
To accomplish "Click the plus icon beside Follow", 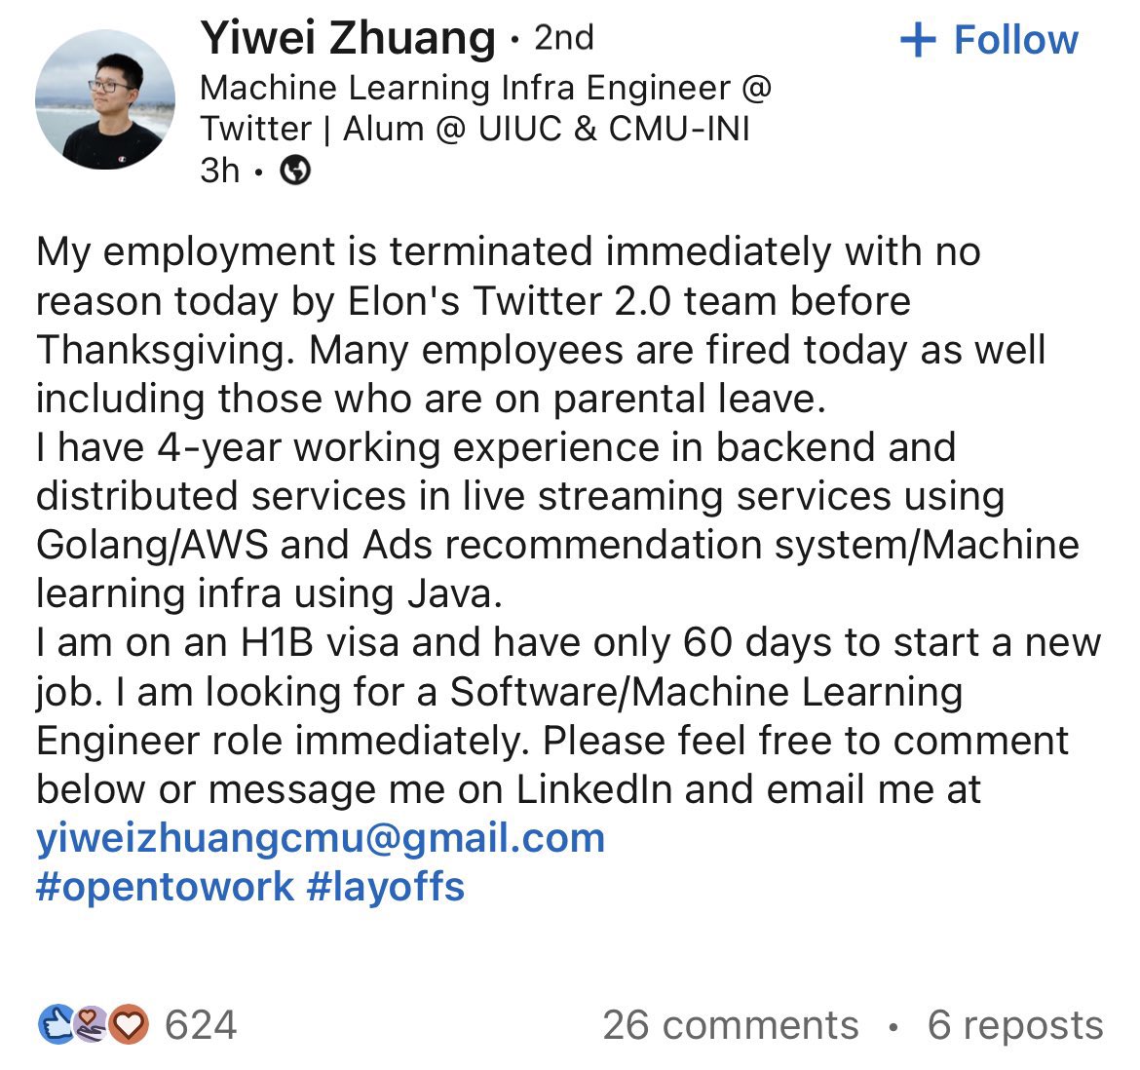I will [x=918, y=40].
